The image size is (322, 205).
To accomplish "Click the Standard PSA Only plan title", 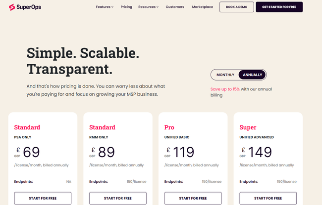I will pos(27,127).
